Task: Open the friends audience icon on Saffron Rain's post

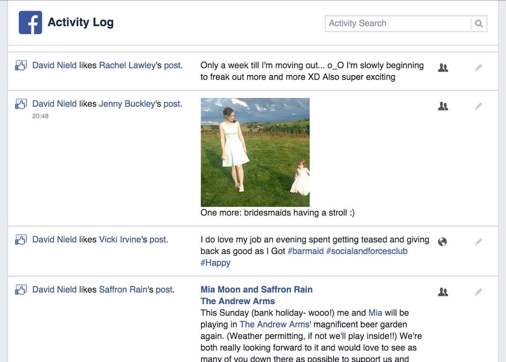Action: pos(443,292)
